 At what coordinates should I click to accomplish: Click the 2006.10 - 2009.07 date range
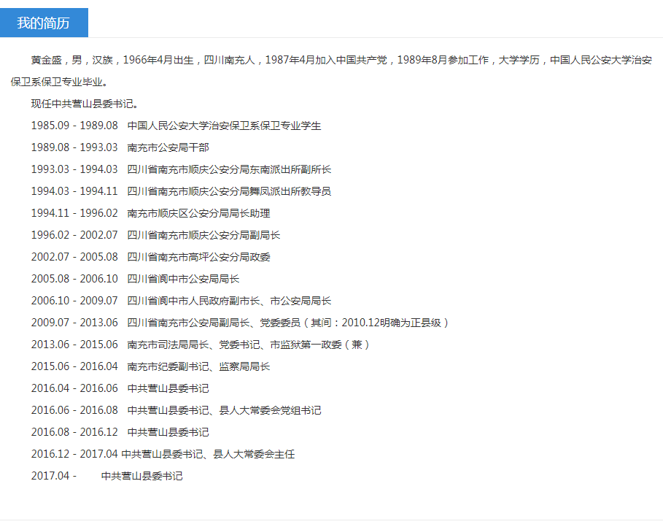coord(74,301)
